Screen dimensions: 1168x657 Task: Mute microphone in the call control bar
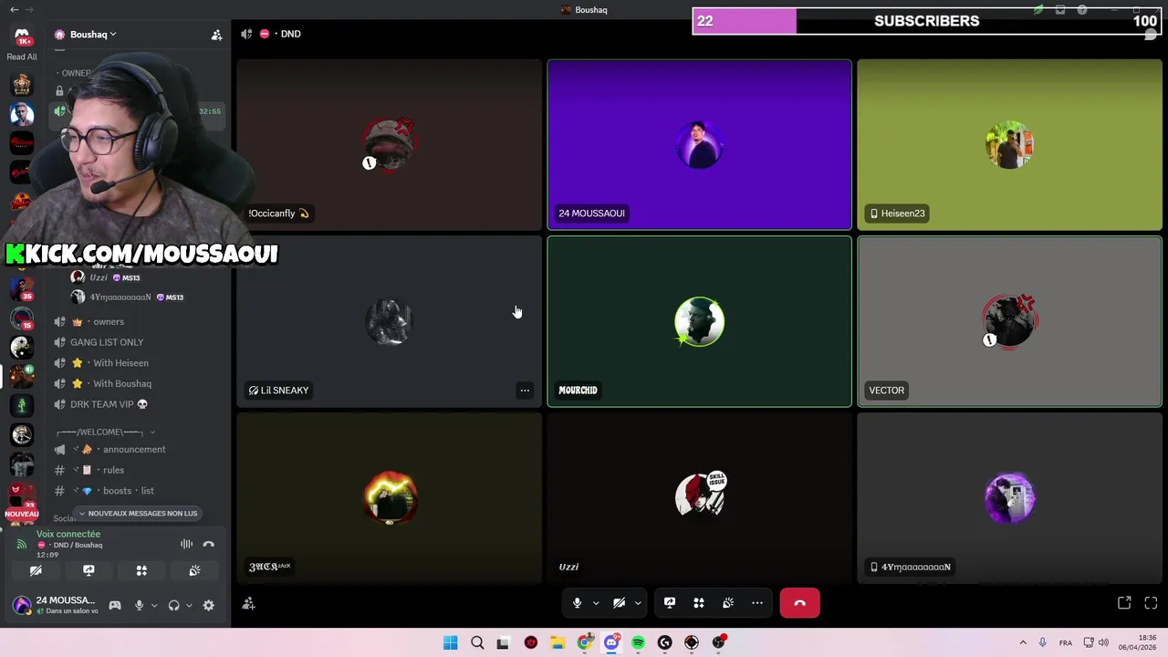[577, 603]
